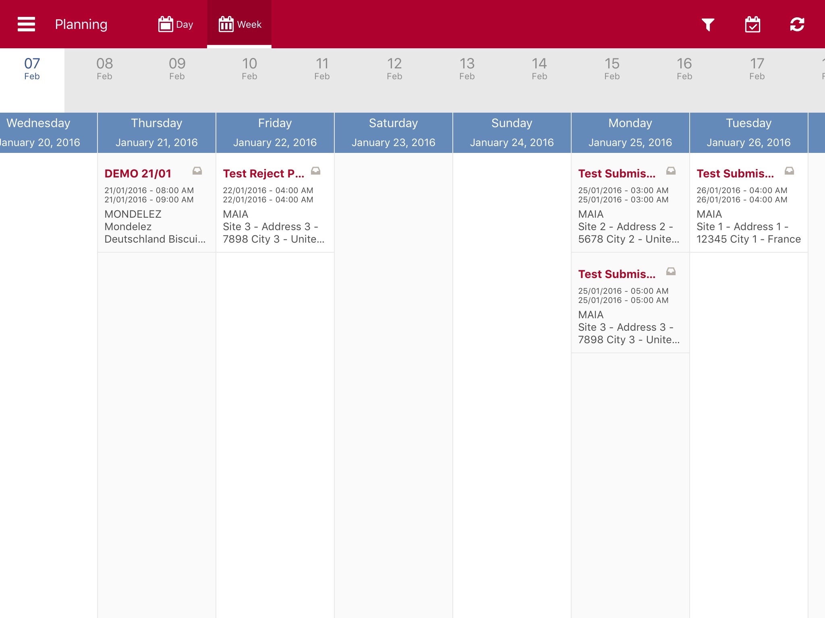Select 13 Feb in date strip
Screen dimensions: 825x618
click(467, 69)
